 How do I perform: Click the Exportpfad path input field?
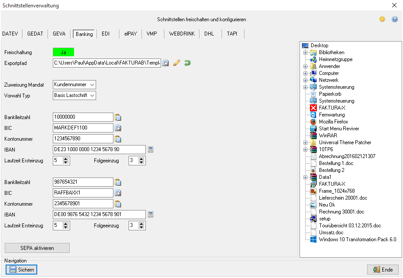point(107,63)
